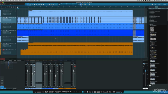The width and height of the screenshot is (168, 94).
Task: Expand the FX Chains folder
Action: click(149, 10)
